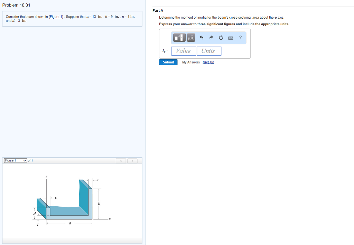Open the on-screen keyboard icon
The height and width of the screenshot is (245, 354).
coord(231,38)
